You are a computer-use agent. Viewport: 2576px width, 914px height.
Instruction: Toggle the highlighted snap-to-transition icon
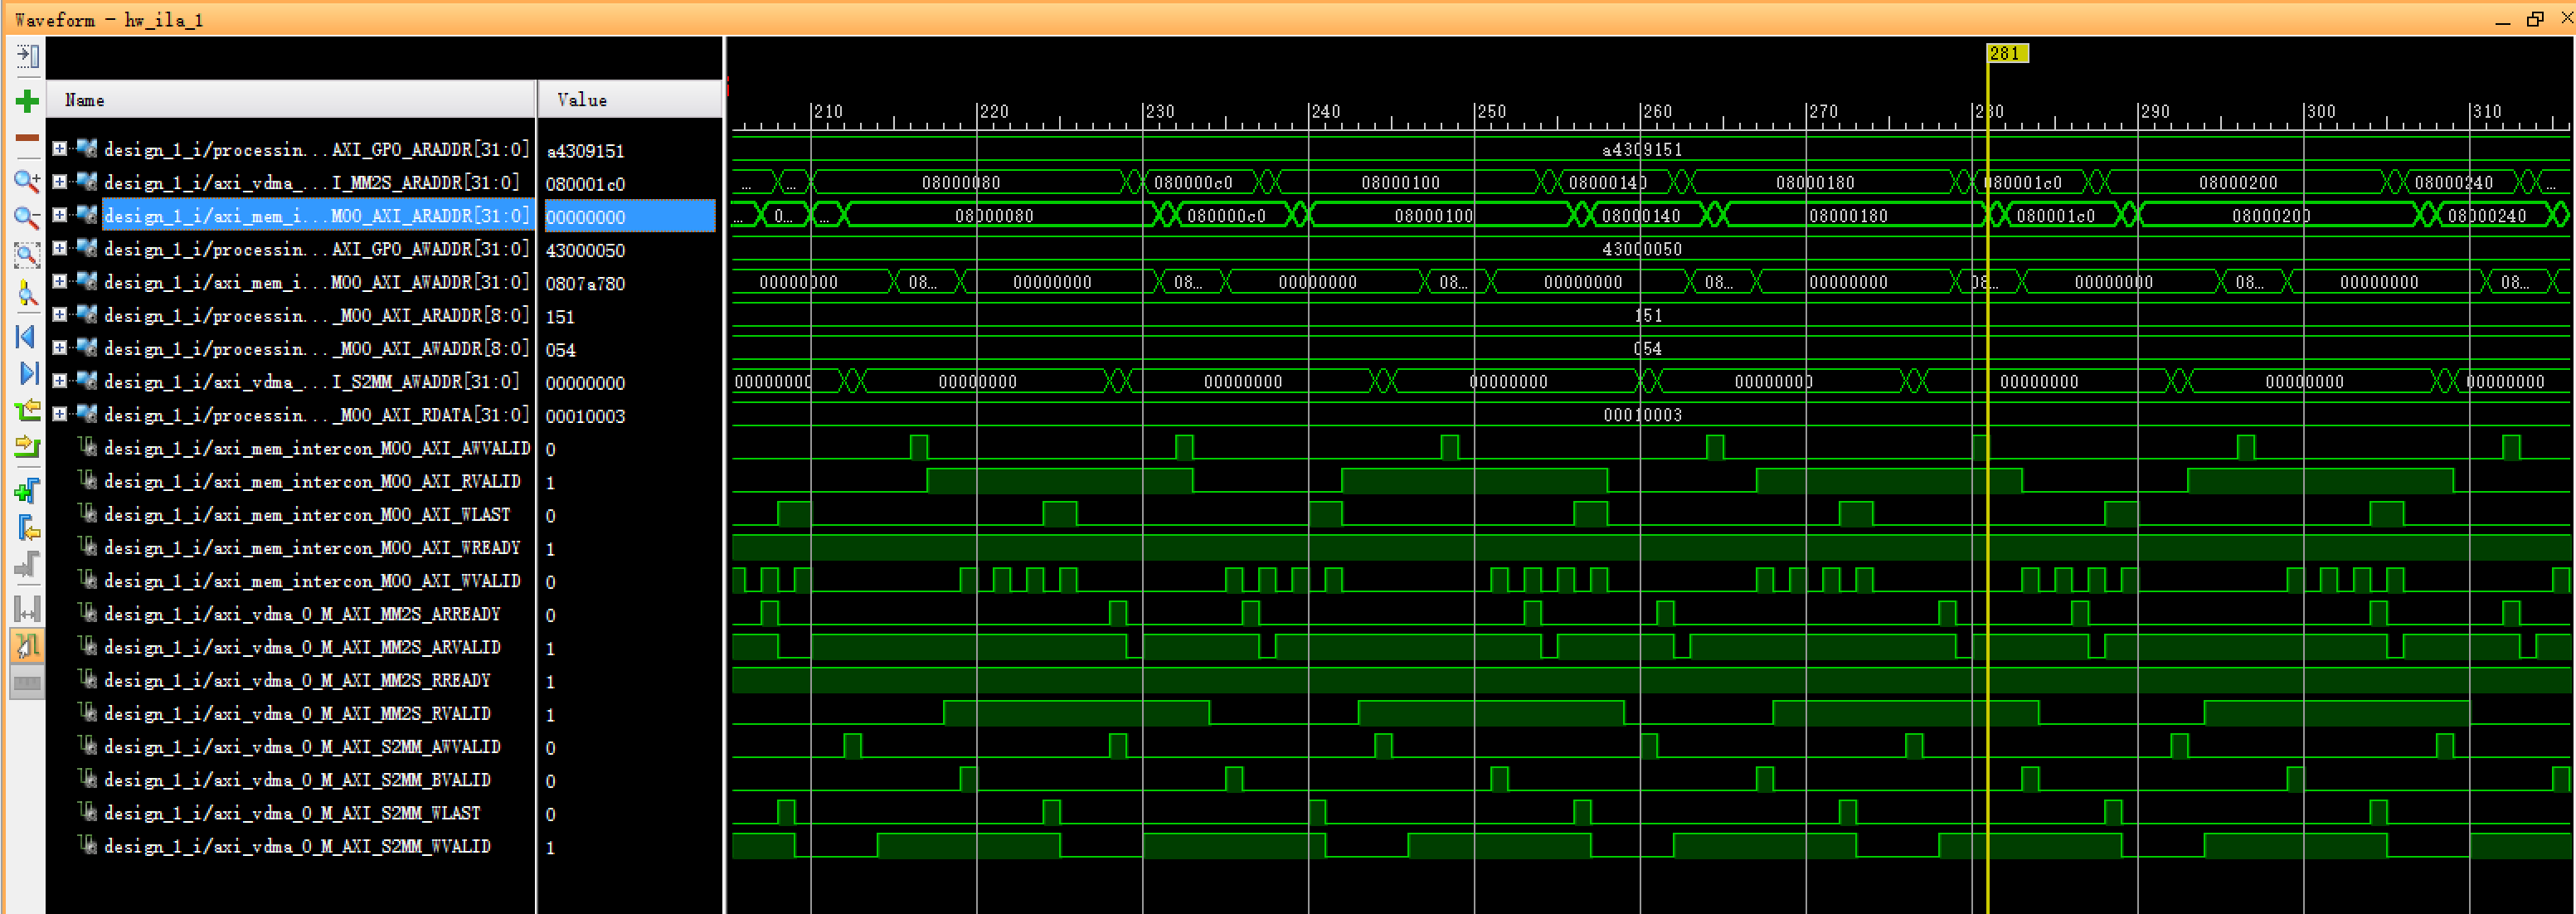[27, 645]
